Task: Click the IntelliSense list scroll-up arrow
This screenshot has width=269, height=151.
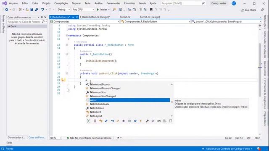Action: [x=171, y=84]
